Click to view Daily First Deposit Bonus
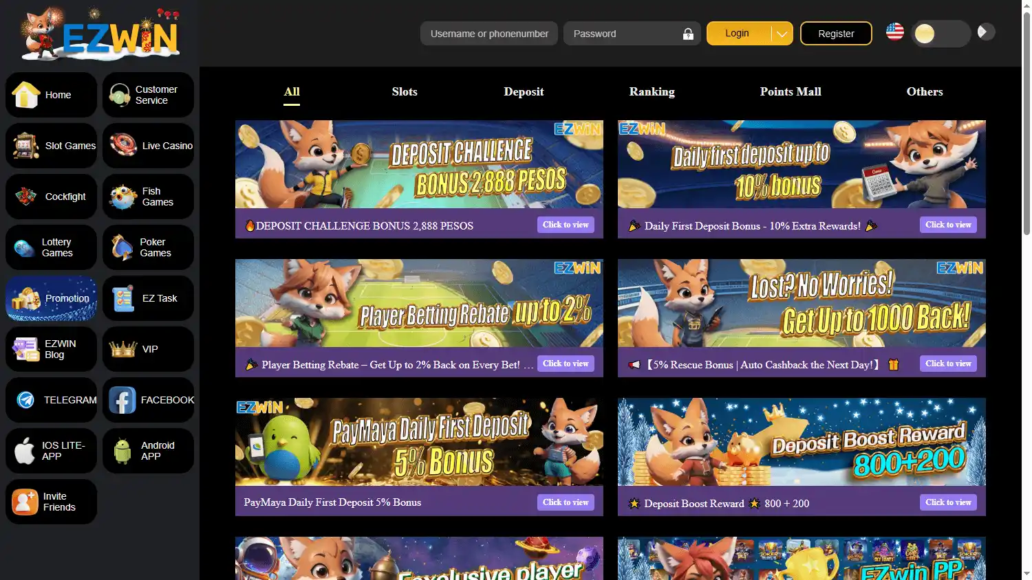The image size is (1032, 580). tap(948, 225)
